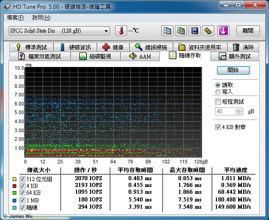Open the 說明(H) menu
Screen dimensions: 269x220
point(41,18)
